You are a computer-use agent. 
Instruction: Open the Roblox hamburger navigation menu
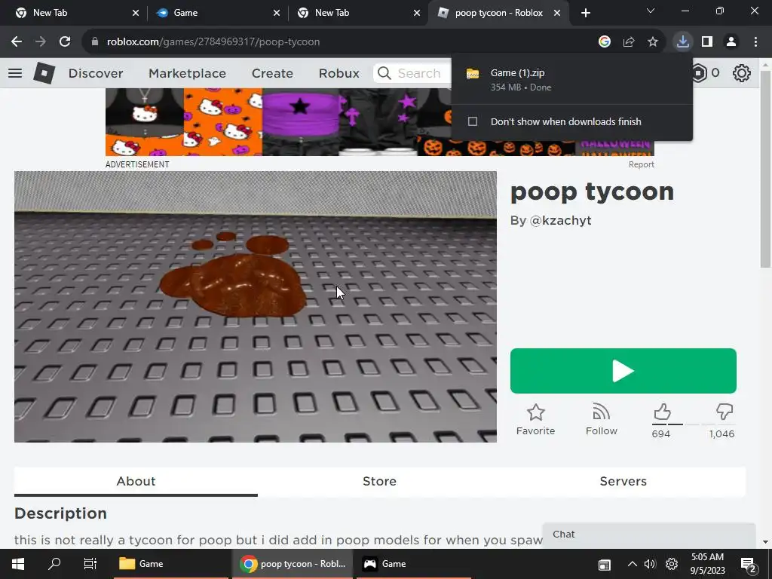tap(15, 73)
